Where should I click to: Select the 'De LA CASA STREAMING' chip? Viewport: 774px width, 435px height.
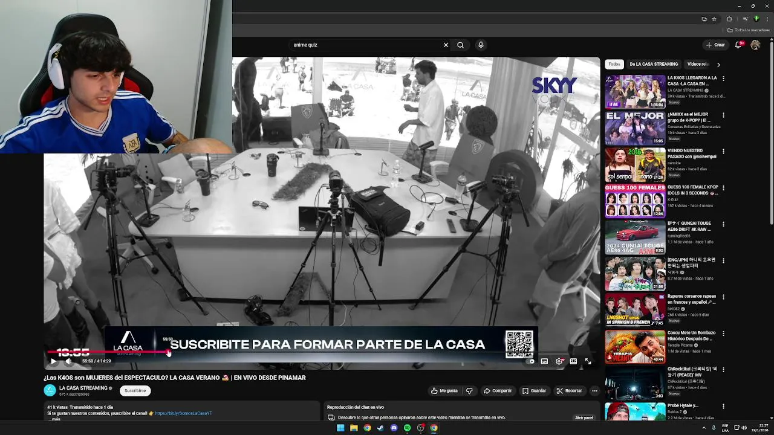pos(654,64)
